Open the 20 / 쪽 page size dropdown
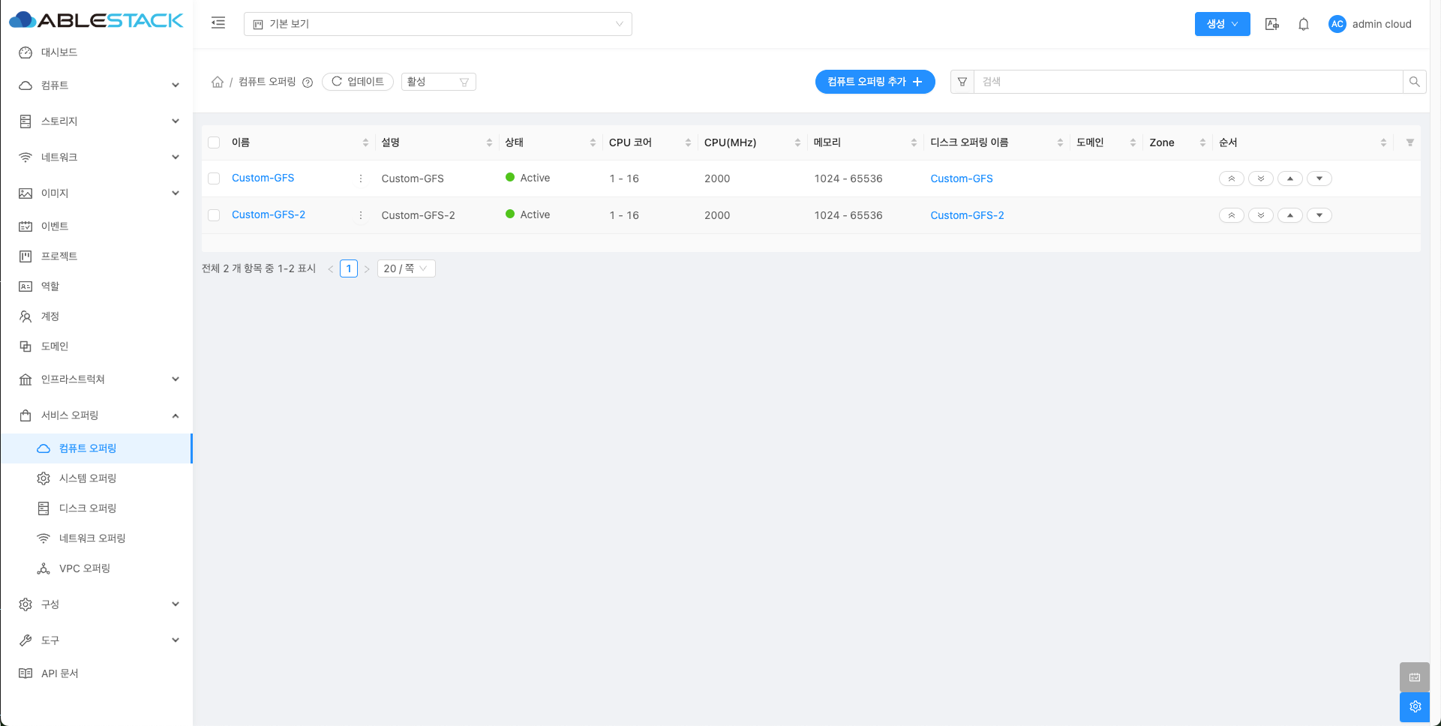1441x726 pixels. pos(406,268)
